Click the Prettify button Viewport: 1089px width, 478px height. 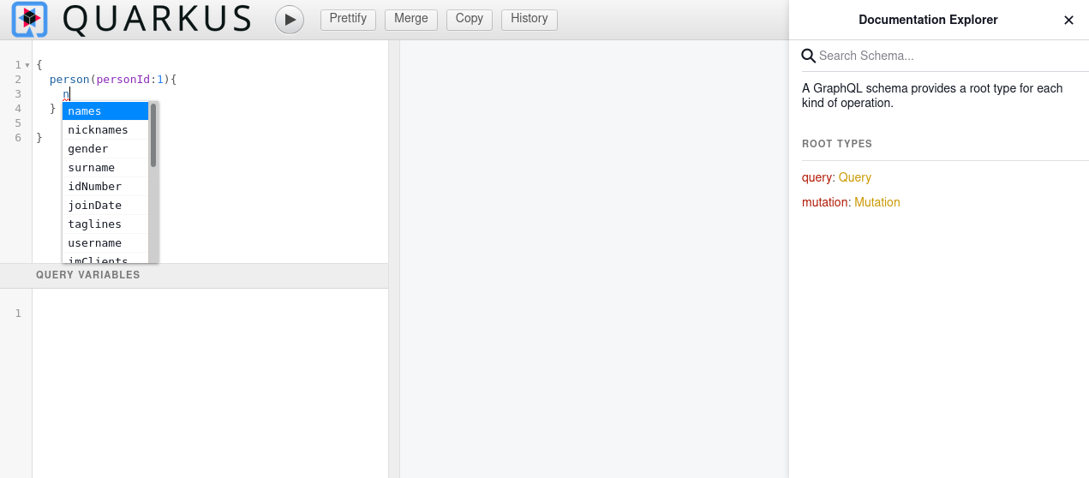pos(348,19)
